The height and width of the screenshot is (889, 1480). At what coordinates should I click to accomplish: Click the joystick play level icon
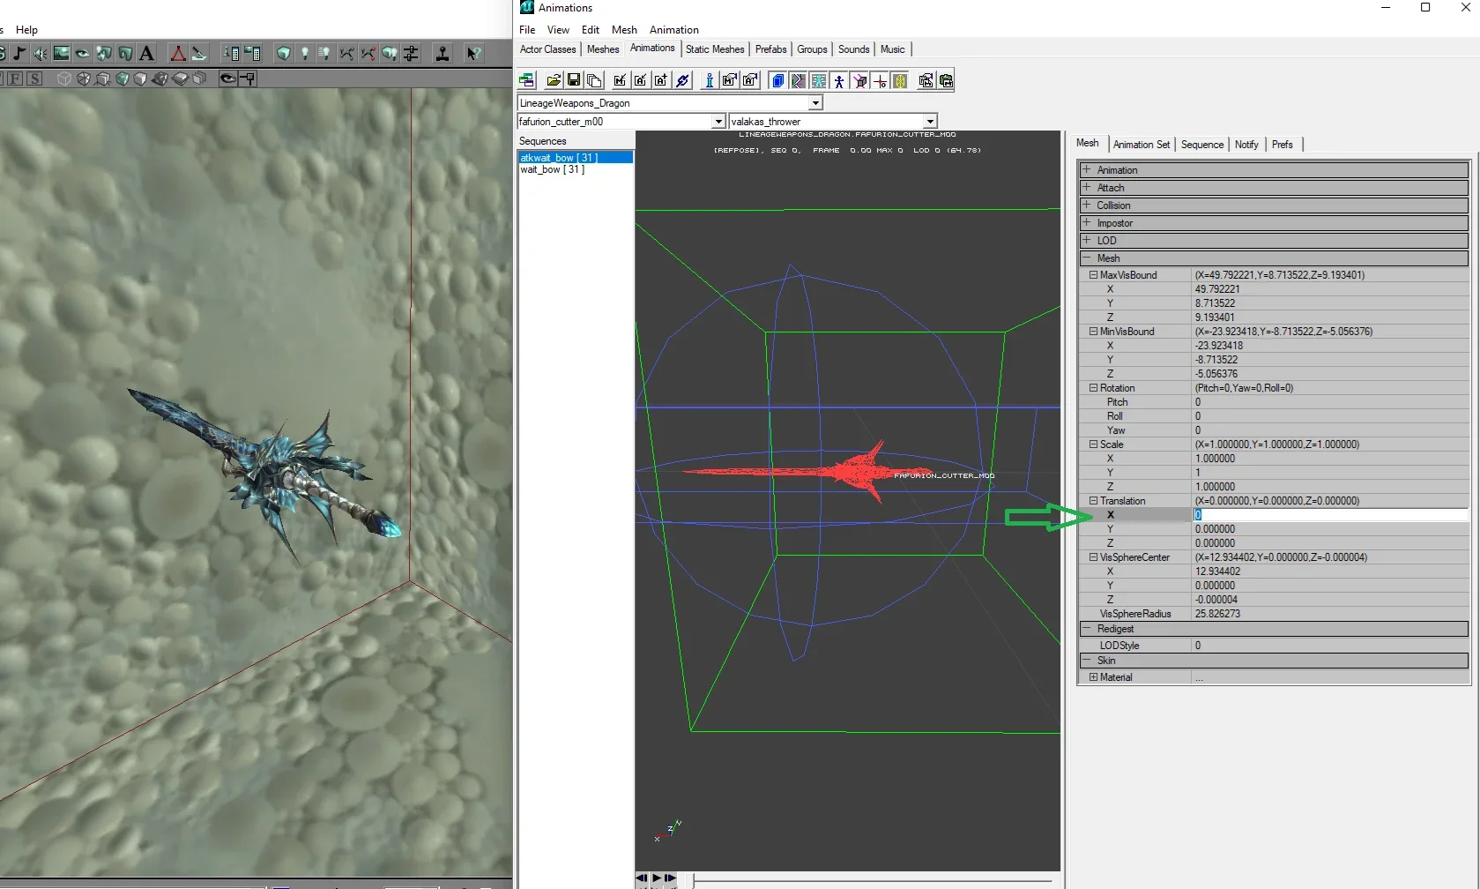click(x=443, y=54)
